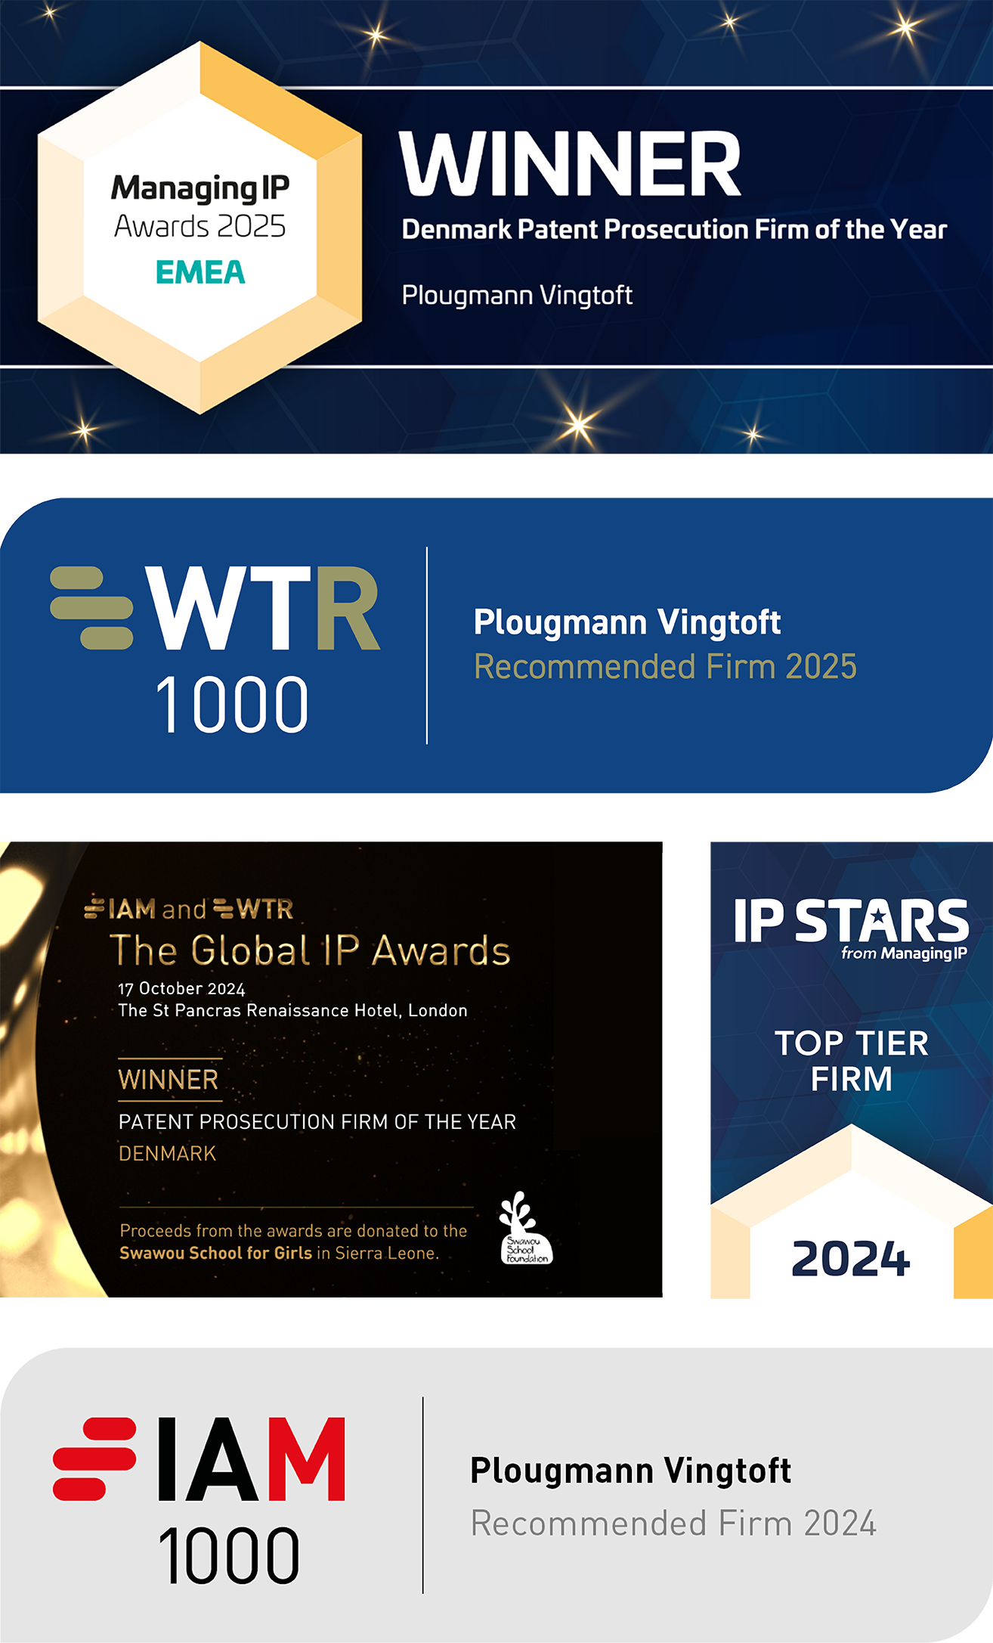
Task: Click 'The Global IP Awards' title
Action: (310, 950)
